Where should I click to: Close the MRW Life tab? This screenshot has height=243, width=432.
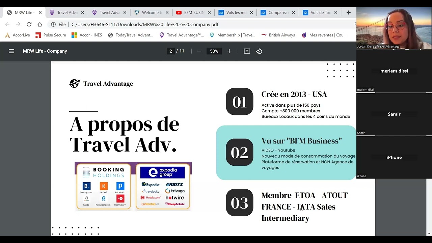click(x=40, y=12)
